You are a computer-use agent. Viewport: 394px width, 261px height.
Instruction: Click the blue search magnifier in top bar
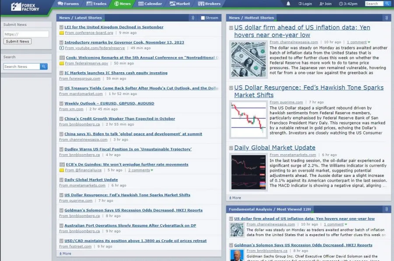pyautogui.click(x=387, y=4)
